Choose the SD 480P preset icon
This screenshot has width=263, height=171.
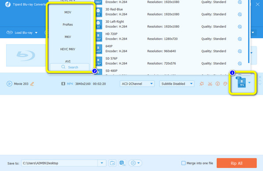click(99, 72)
